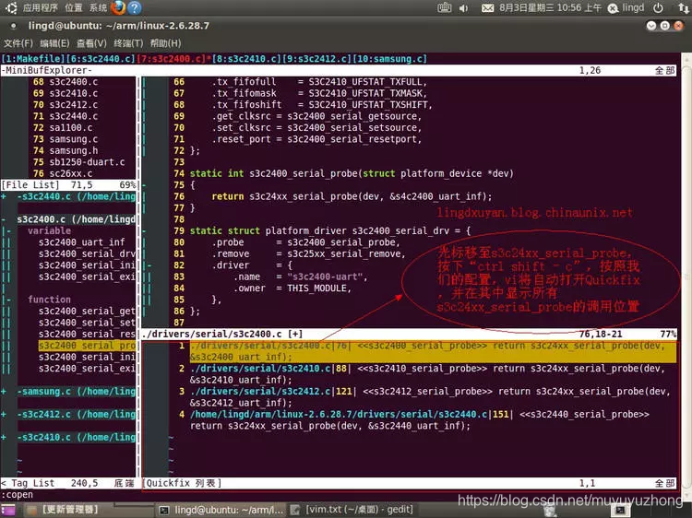This screenshot has width=692, height=518.
Task: Click the keyboard input method icon
Action: click(445, 7)
